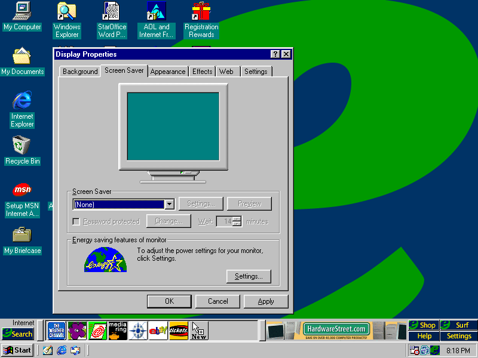Click the Wait minutes input field
Image resolution: width=478 pixels, height=358 pixels.
pyautogui.click(x=224, y=221)
